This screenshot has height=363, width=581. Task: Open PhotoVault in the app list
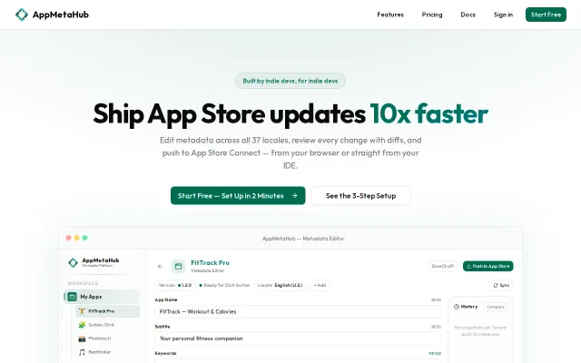[107, 338]
